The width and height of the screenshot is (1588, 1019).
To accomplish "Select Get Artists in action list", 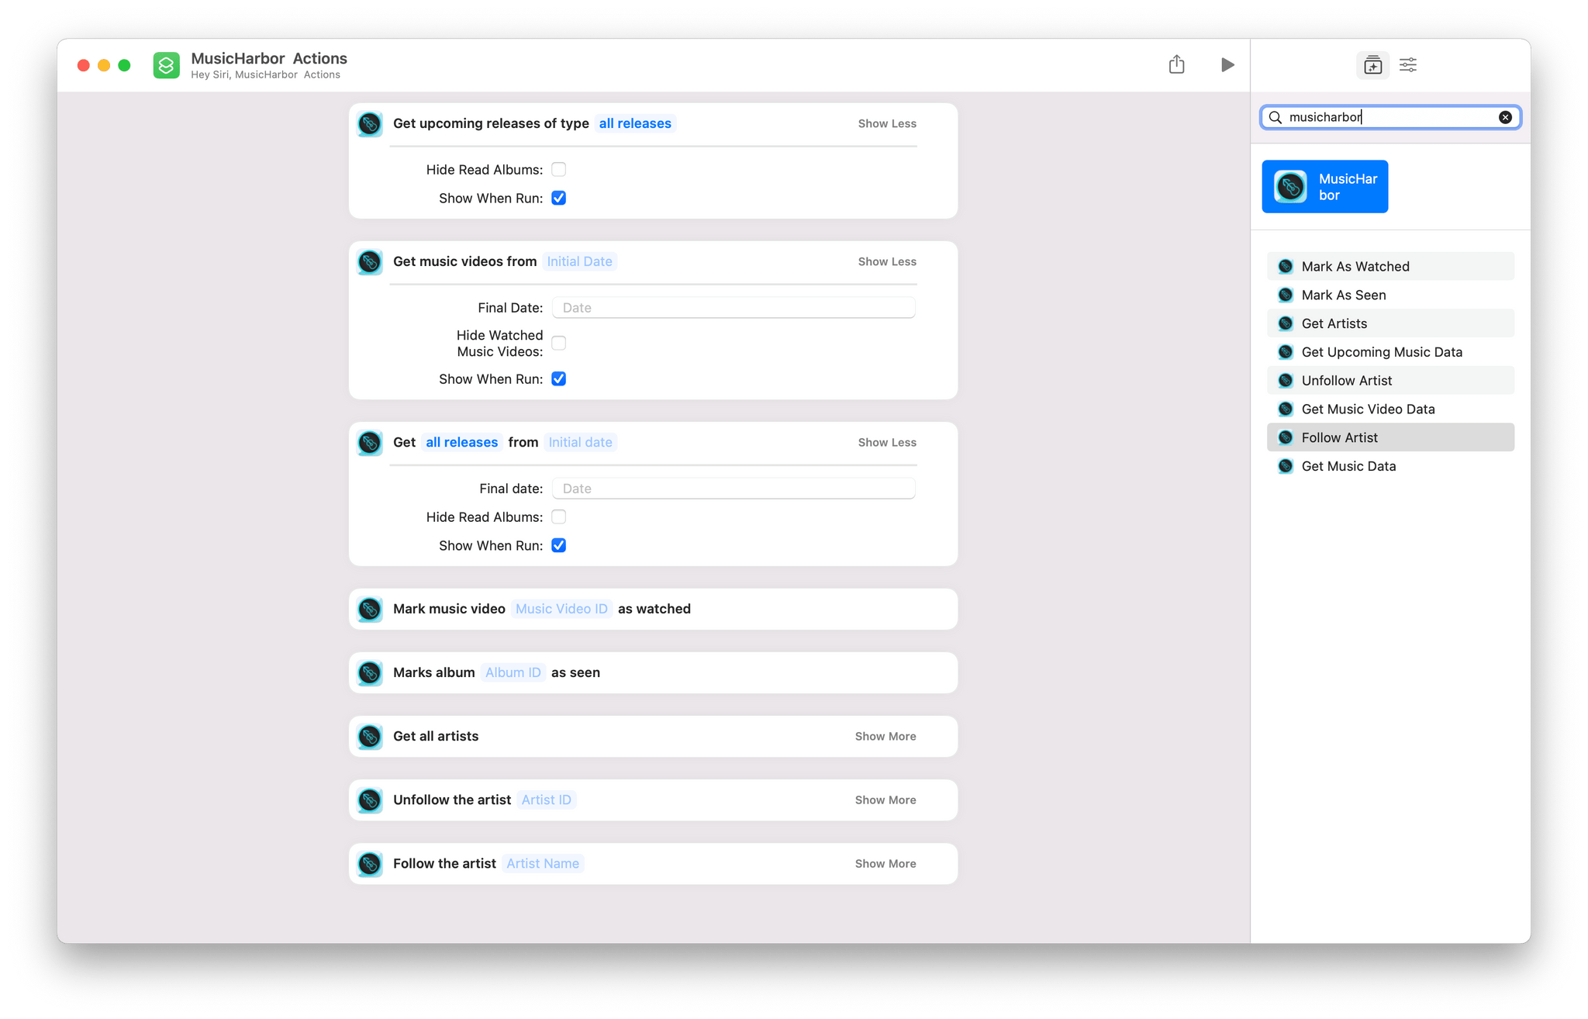I will [x=1390, y=323].
